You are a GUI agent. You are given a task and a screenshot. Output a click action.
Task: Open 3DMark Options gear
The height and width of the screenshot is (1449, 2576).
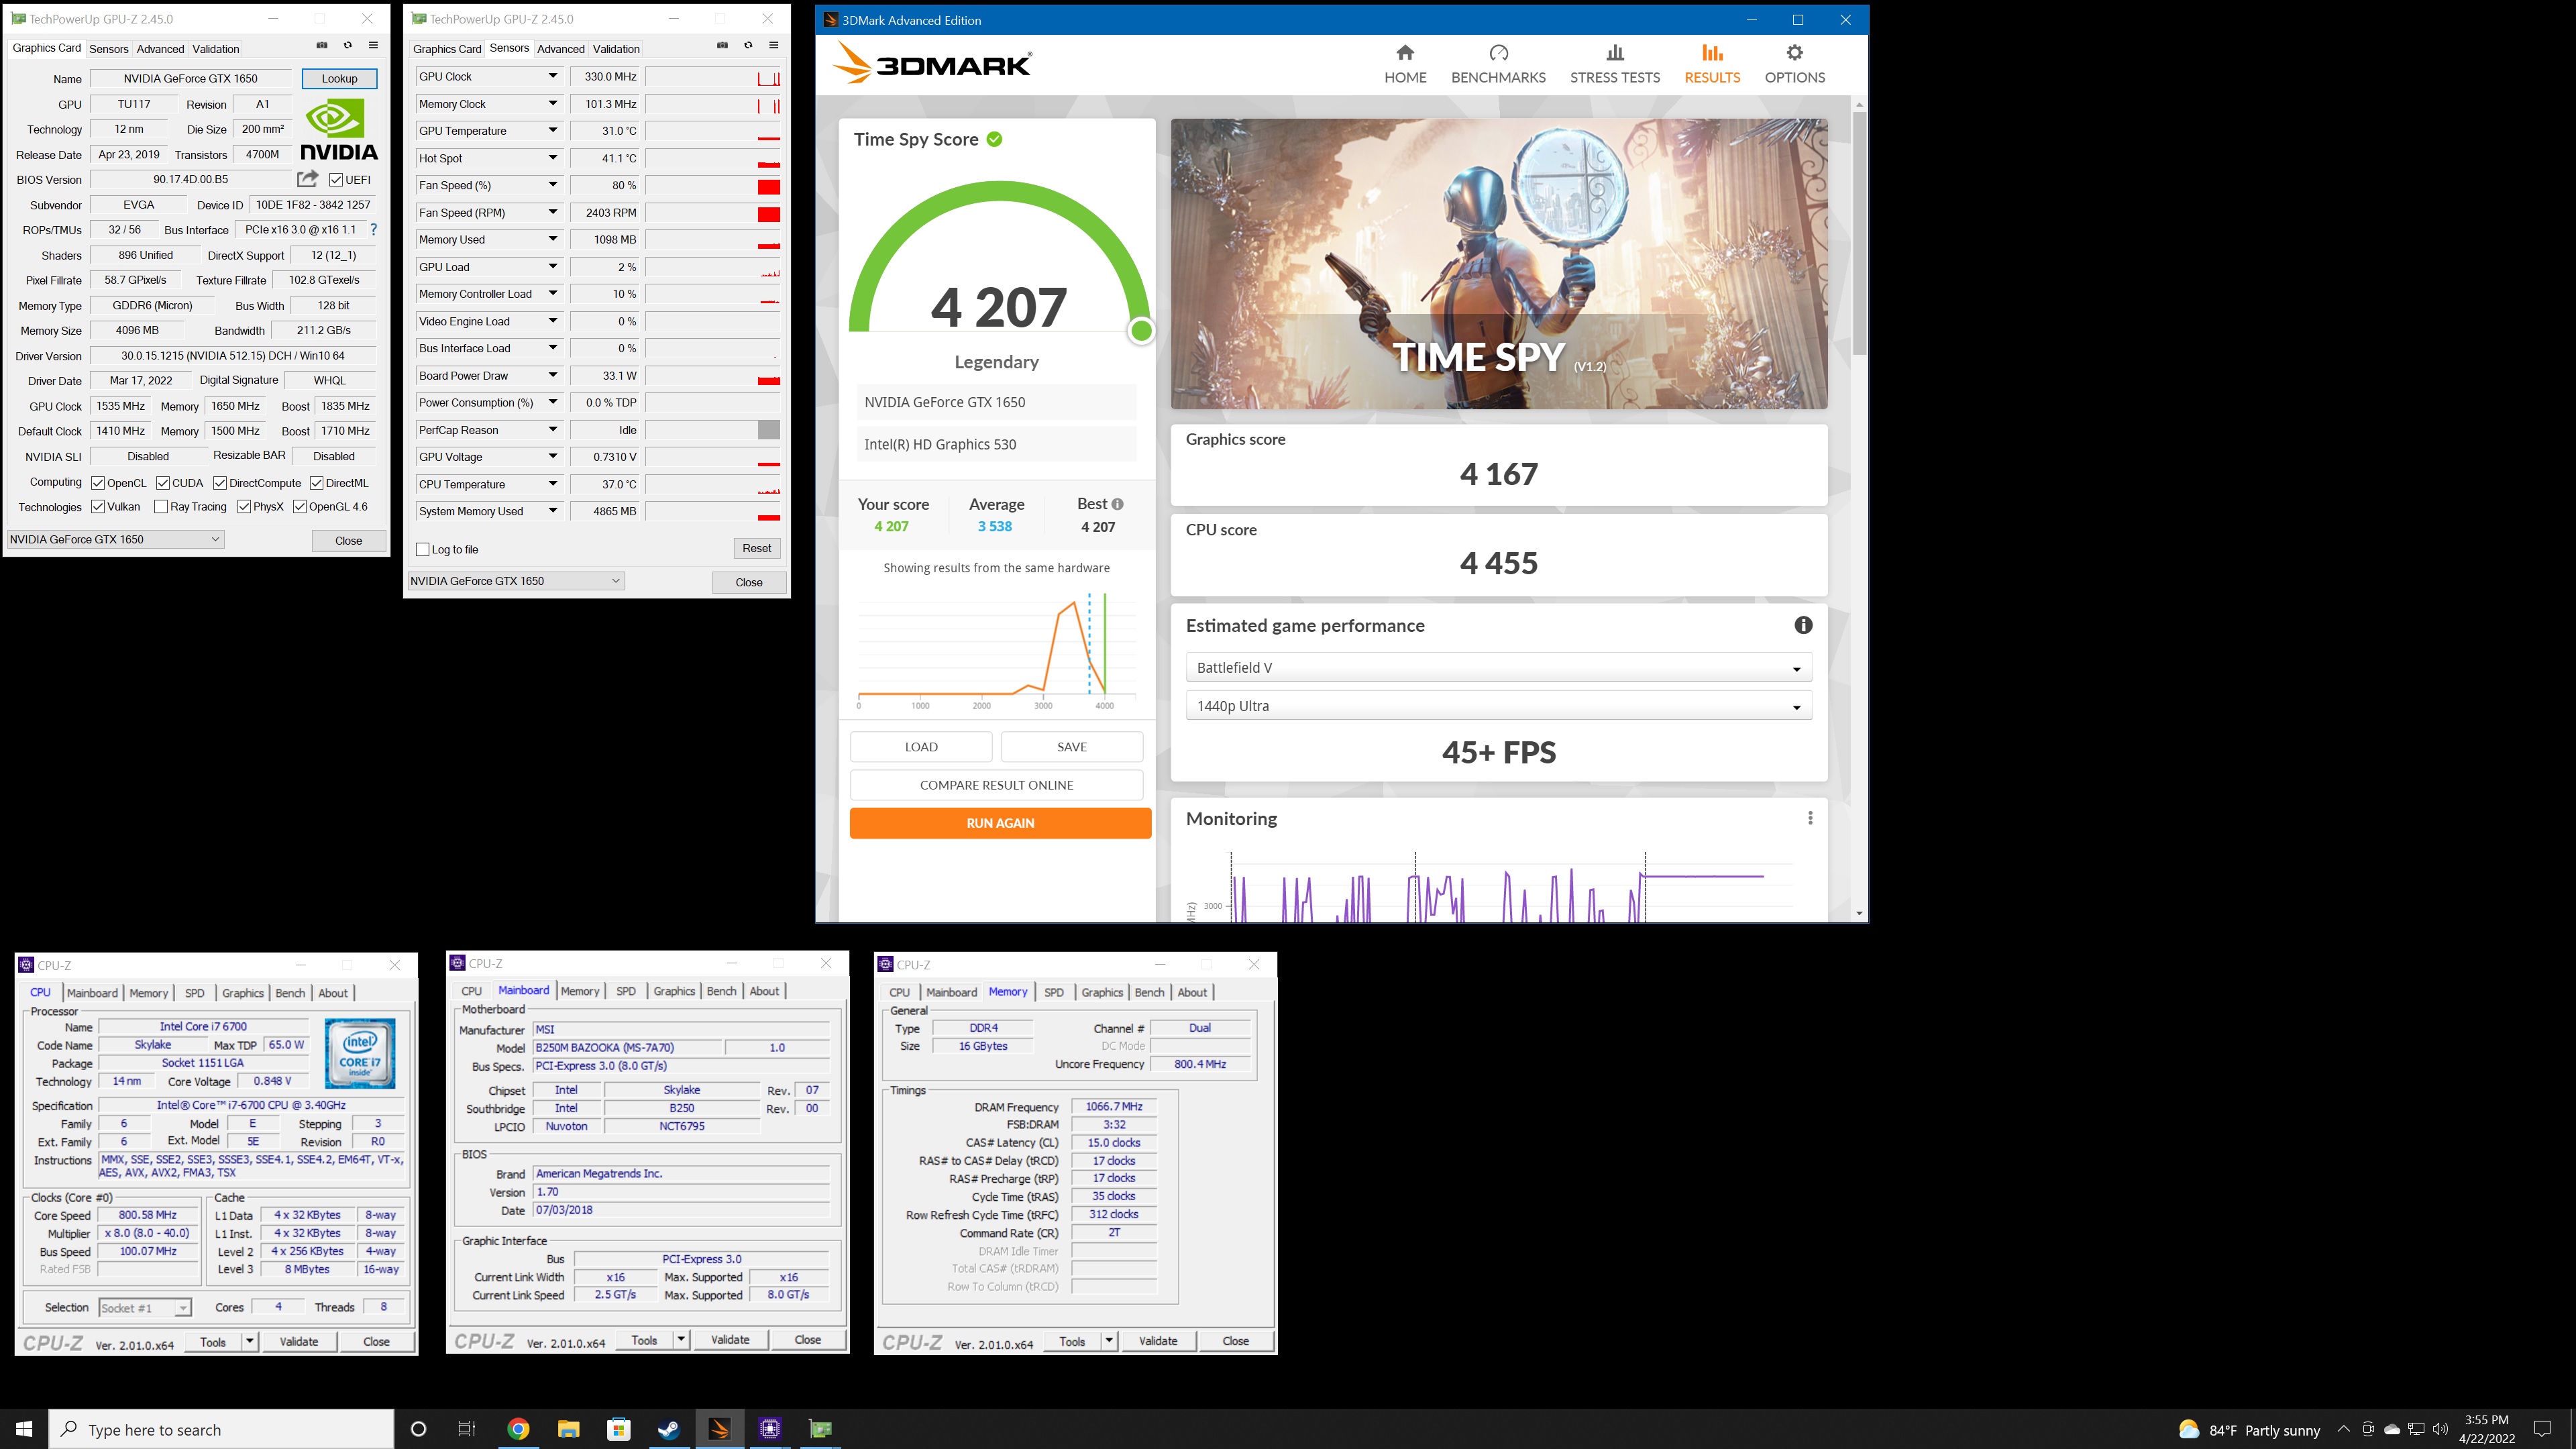(x=1794, y=53)
